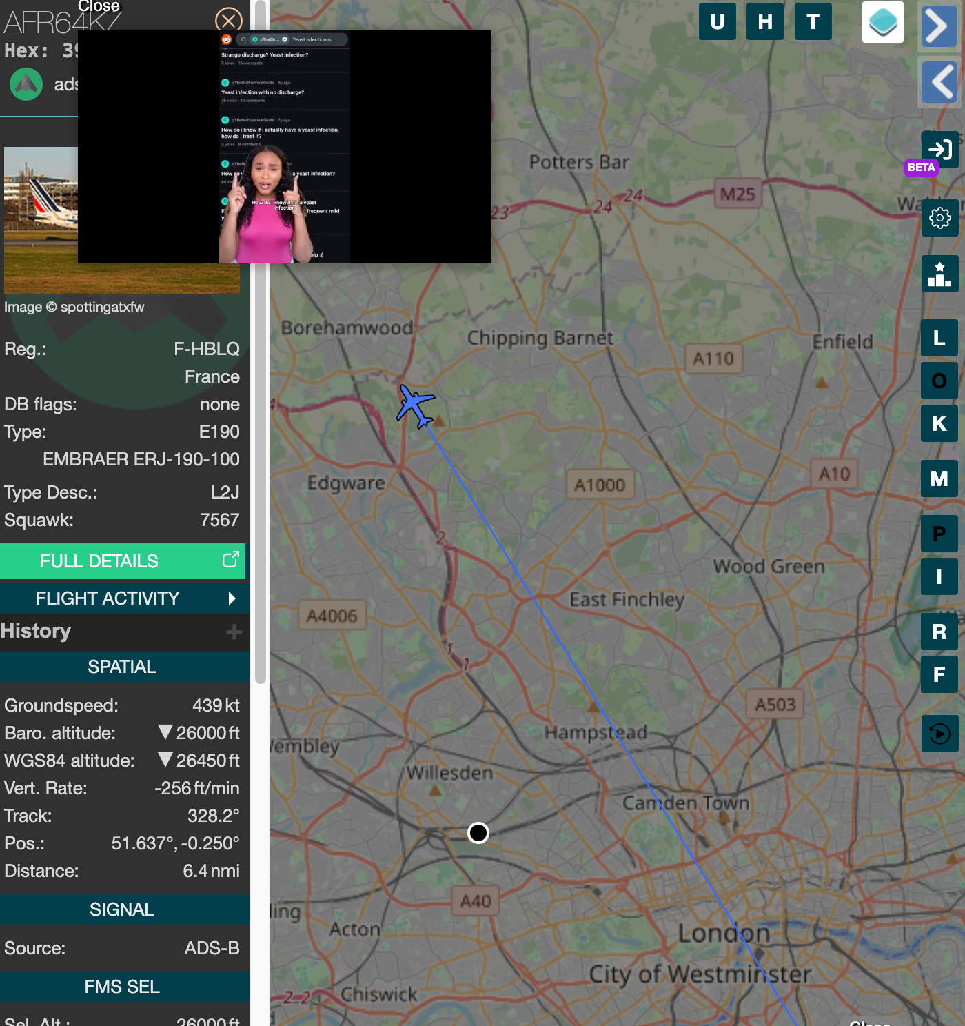965x1026 pixels.
Task: Add to History with the plus control
Action: coord(235,631)
